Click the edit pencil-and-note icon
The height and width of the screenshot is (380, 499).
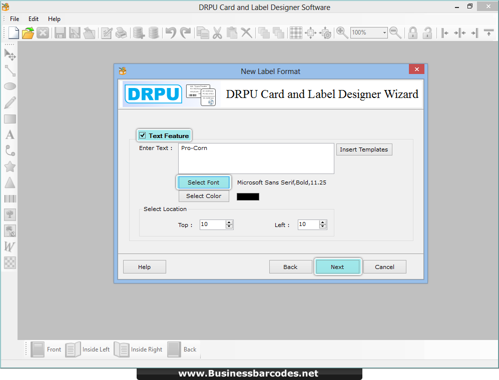click(107, 33)
